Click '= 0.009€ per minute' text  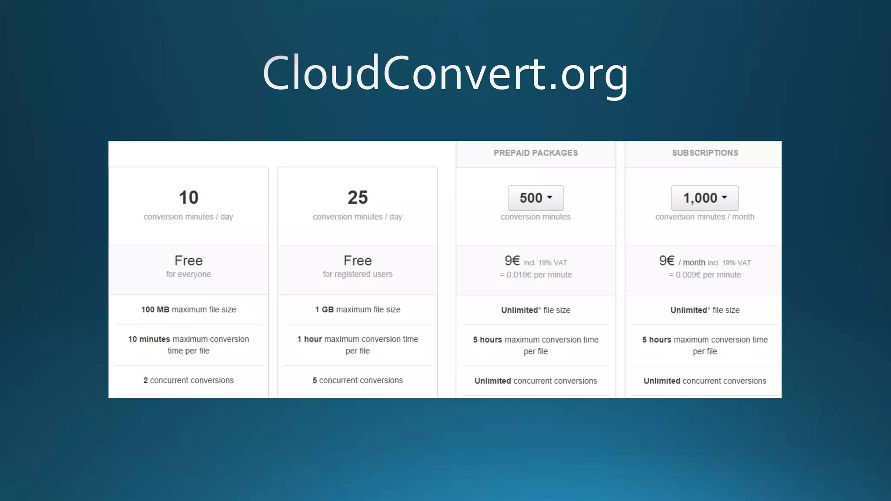click(x=705, y=275)
